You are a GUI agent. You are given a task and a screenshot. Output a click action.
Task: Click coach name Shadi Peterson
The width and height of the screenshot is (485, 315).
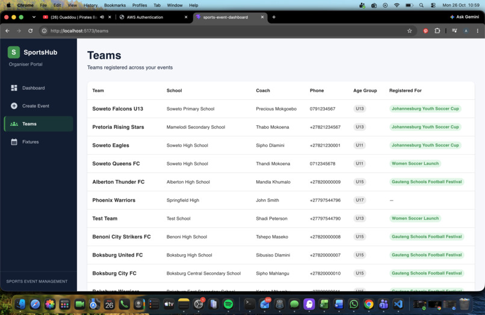point(271,219)
